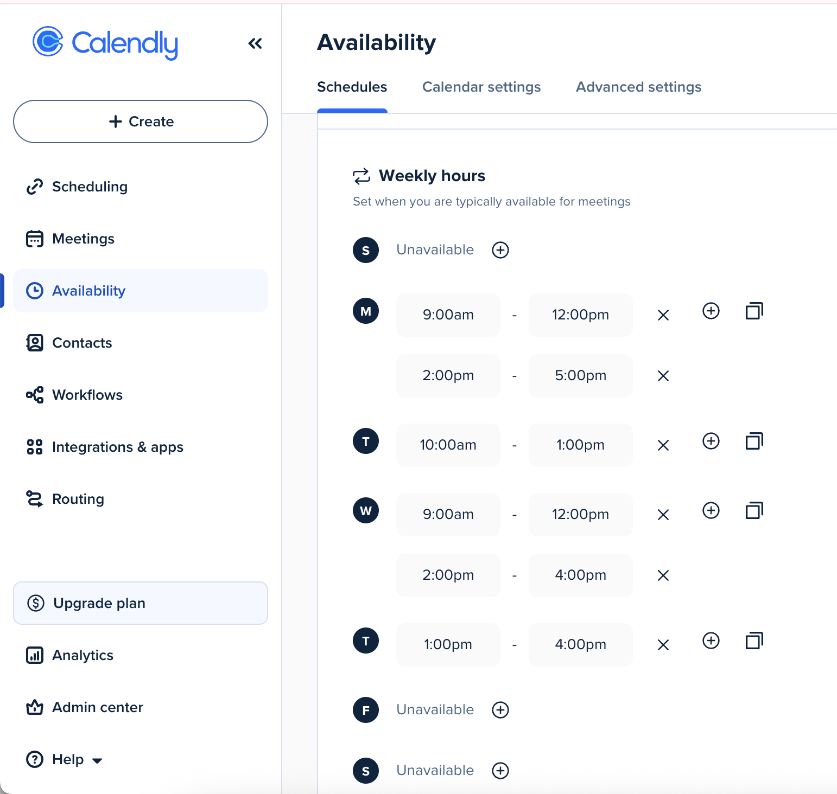Viewport: 837px width, 794px height.
Task: Add another interval for Tuesday
Action: 711,441
